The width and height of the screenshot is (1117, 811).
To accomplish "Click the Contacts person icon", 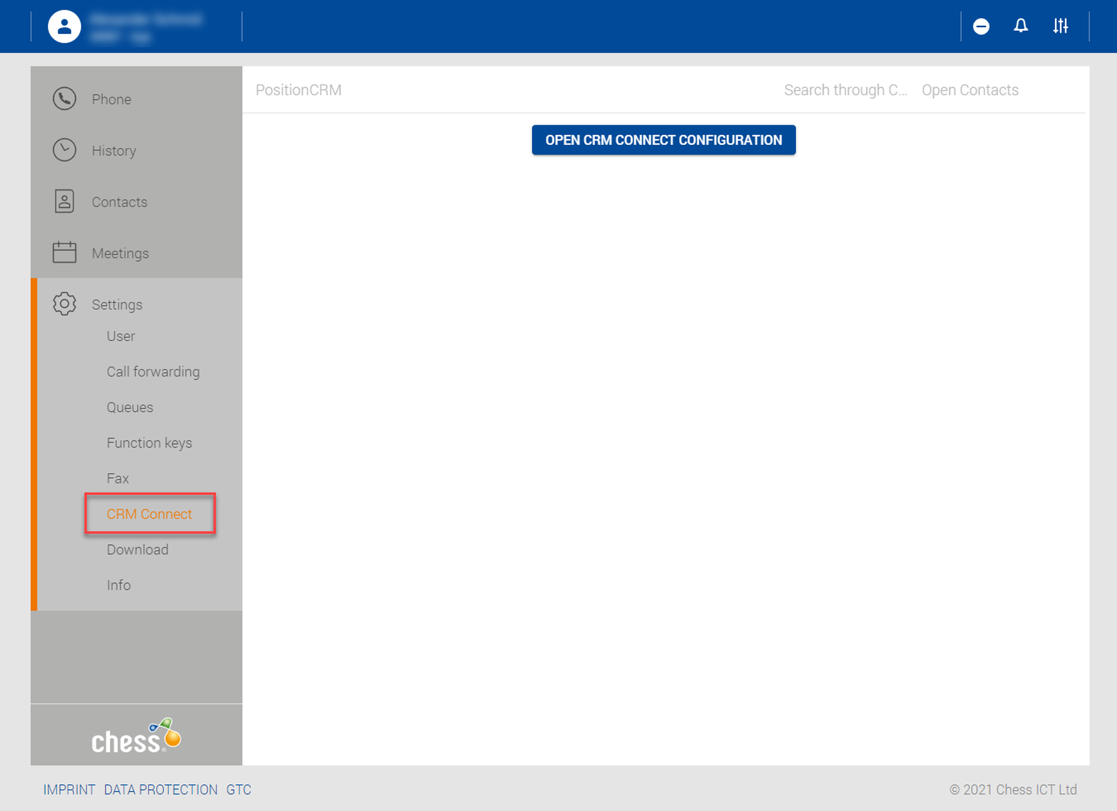I will [x=64, y=202].
